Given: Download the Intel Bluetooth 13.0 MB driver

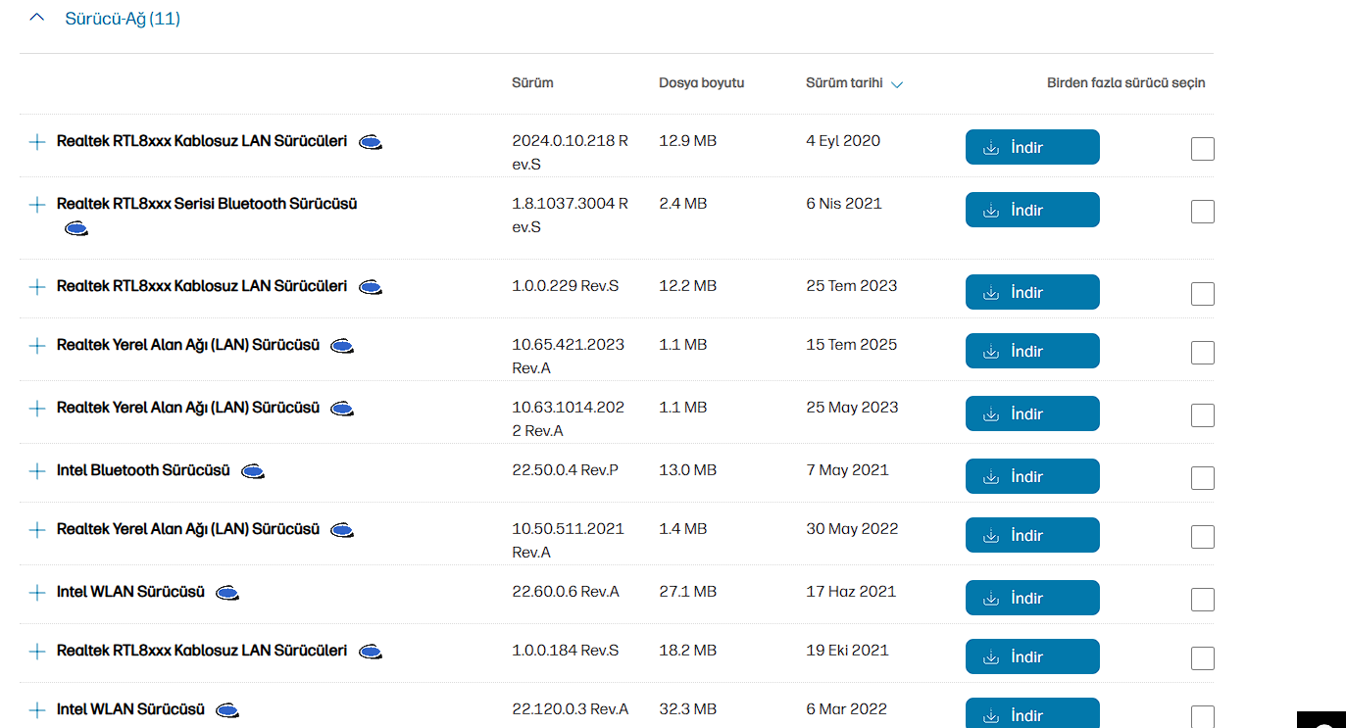Looking at the screenshot, I should click(1032, 476).
